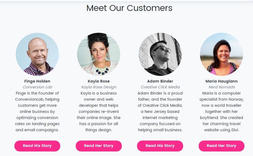Select the Kayla Rose name heading
The height and width of the screenshot is (156, 253).
tap(99, 81)
